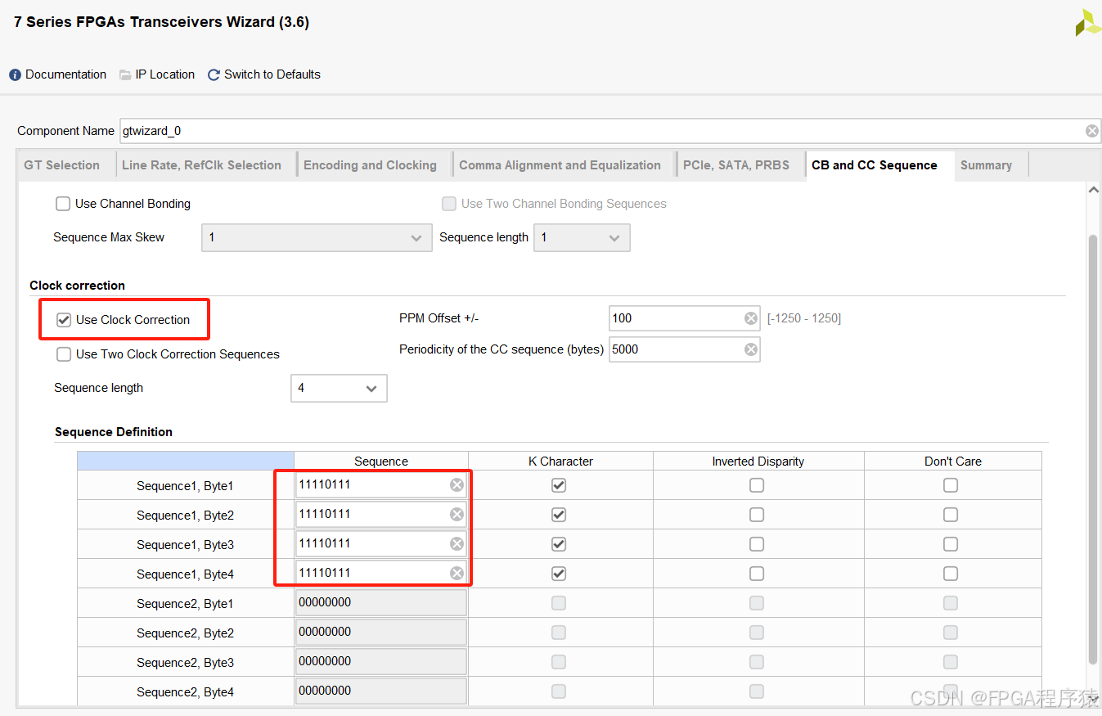This screenshot has height=716, width=1102.
Task: Check Don't Care for Sequence1 Byte4
Action: tap(951, 574)
